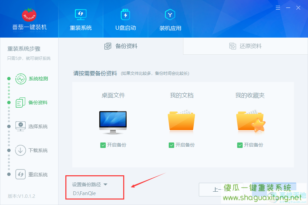This screenshot has width=308, height=205.
Task: Click the 备份资料 documents step icon
Action: [x=21, y=102]
